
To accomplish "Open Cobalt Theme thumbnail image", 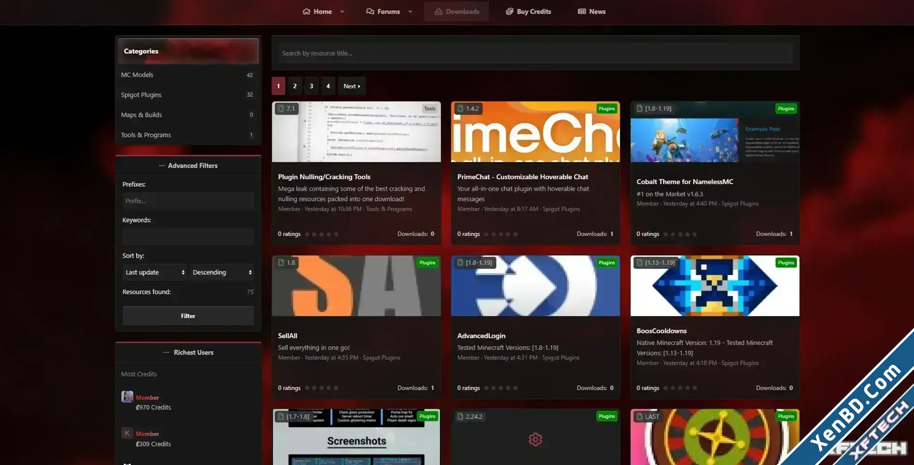I will [715, 131].
